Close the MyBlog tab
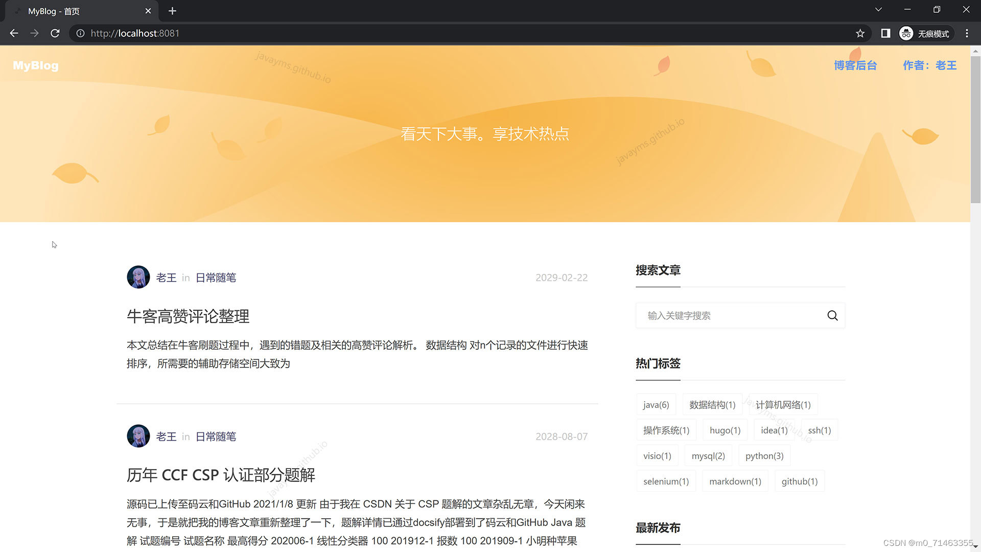 pos(148,11)
